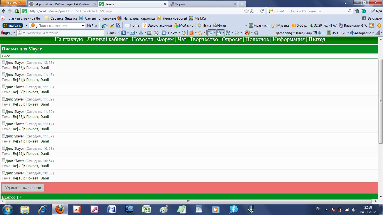Open the Закладки bookmarks button
Screen dimensions: 383x215
(372, 18)
